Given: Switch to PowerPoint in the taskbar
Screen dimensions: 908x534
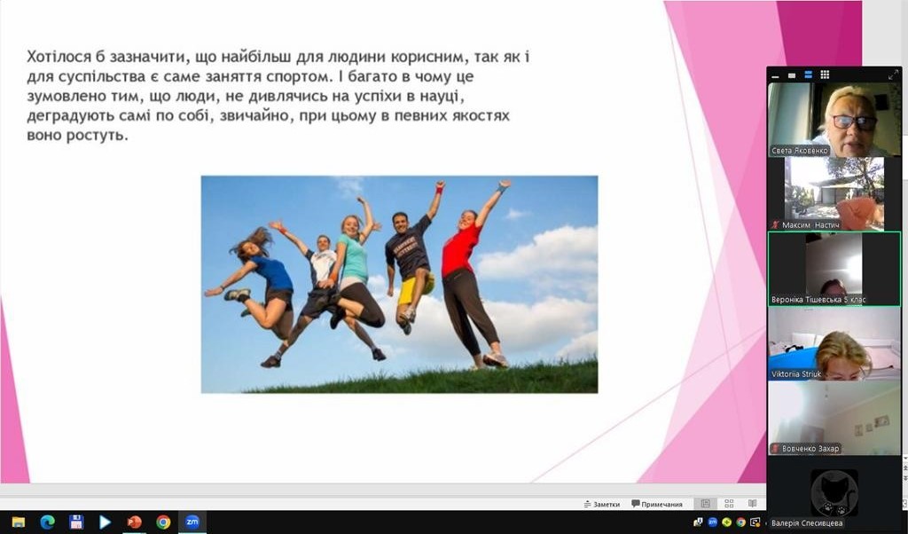Looking at the screenshot, I should 134,522.
